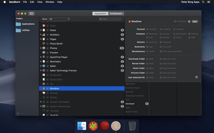
Task: Click the Safari app icon in list
Action: pos(44,66)
